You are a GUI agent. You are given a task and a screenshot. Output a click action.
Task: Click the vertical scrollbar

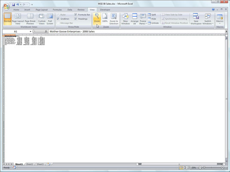tap(226, 98)
